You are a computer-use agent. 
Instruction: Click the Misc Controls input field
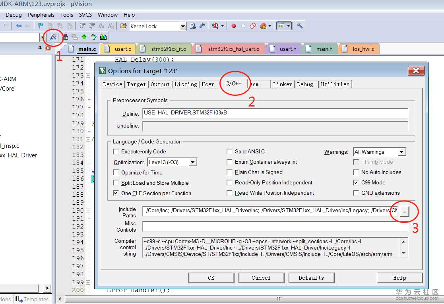pyautogui.click(x=275, y=227)
